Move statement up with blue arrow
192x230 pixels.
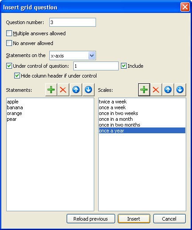[76, 90]
